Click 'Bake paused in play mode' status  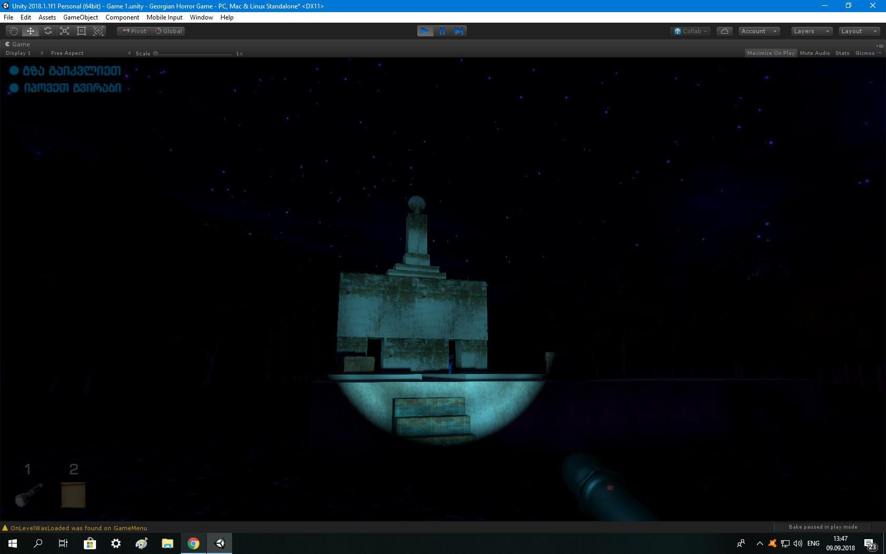click(x=823, y=527)
